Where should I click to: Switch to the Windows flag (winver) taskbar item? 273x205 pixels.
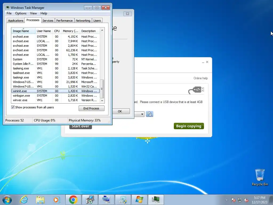pyautogui.click(x=139, y=200)
